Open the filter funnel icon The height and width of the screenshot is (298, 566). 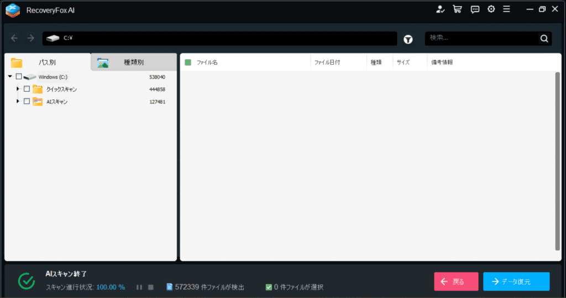[x=408, y=39]
